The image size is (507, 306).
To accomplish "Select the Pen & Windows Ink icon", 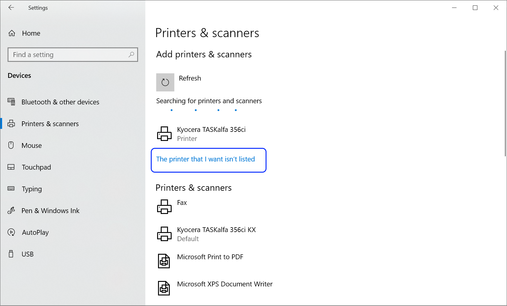I will (x=11, y=211).
